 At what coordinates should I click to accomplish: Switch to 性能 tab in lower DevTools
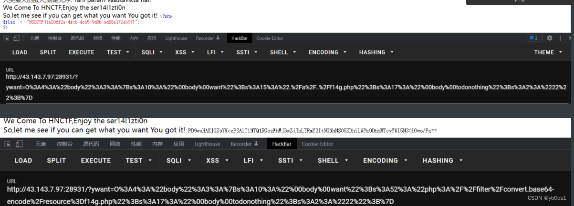[x=136, y=144]
